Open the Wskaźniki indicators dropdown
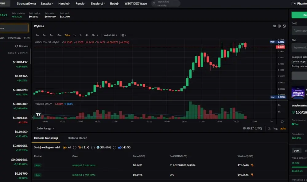The height and width of the screenshot is (182, 307). coord(111,35)
